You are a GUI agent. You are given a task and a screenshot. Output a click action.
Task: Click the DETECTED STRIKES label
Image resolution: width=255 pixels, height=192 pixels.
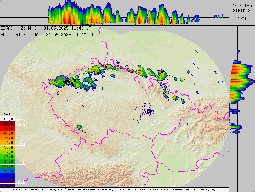(242, 8)
